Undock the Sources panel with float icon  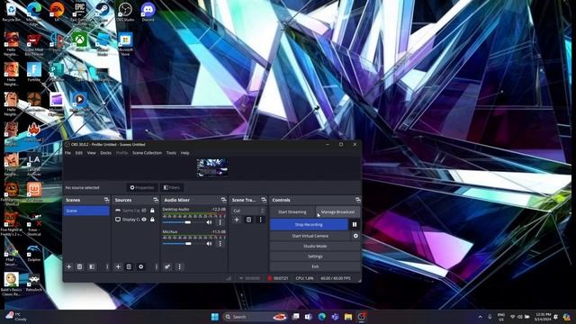156,200
